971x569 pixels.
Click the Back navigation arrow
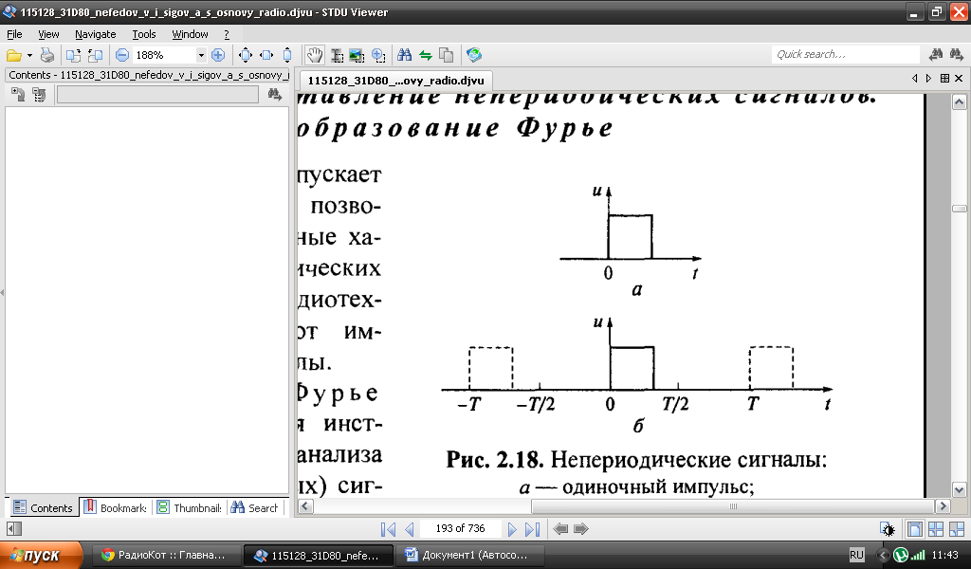(560, 529)
